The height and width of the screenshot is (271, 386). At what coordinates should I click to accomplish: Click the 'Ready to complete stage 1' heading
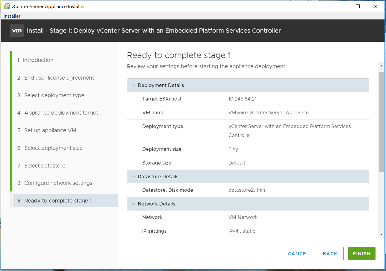[179, 55]
